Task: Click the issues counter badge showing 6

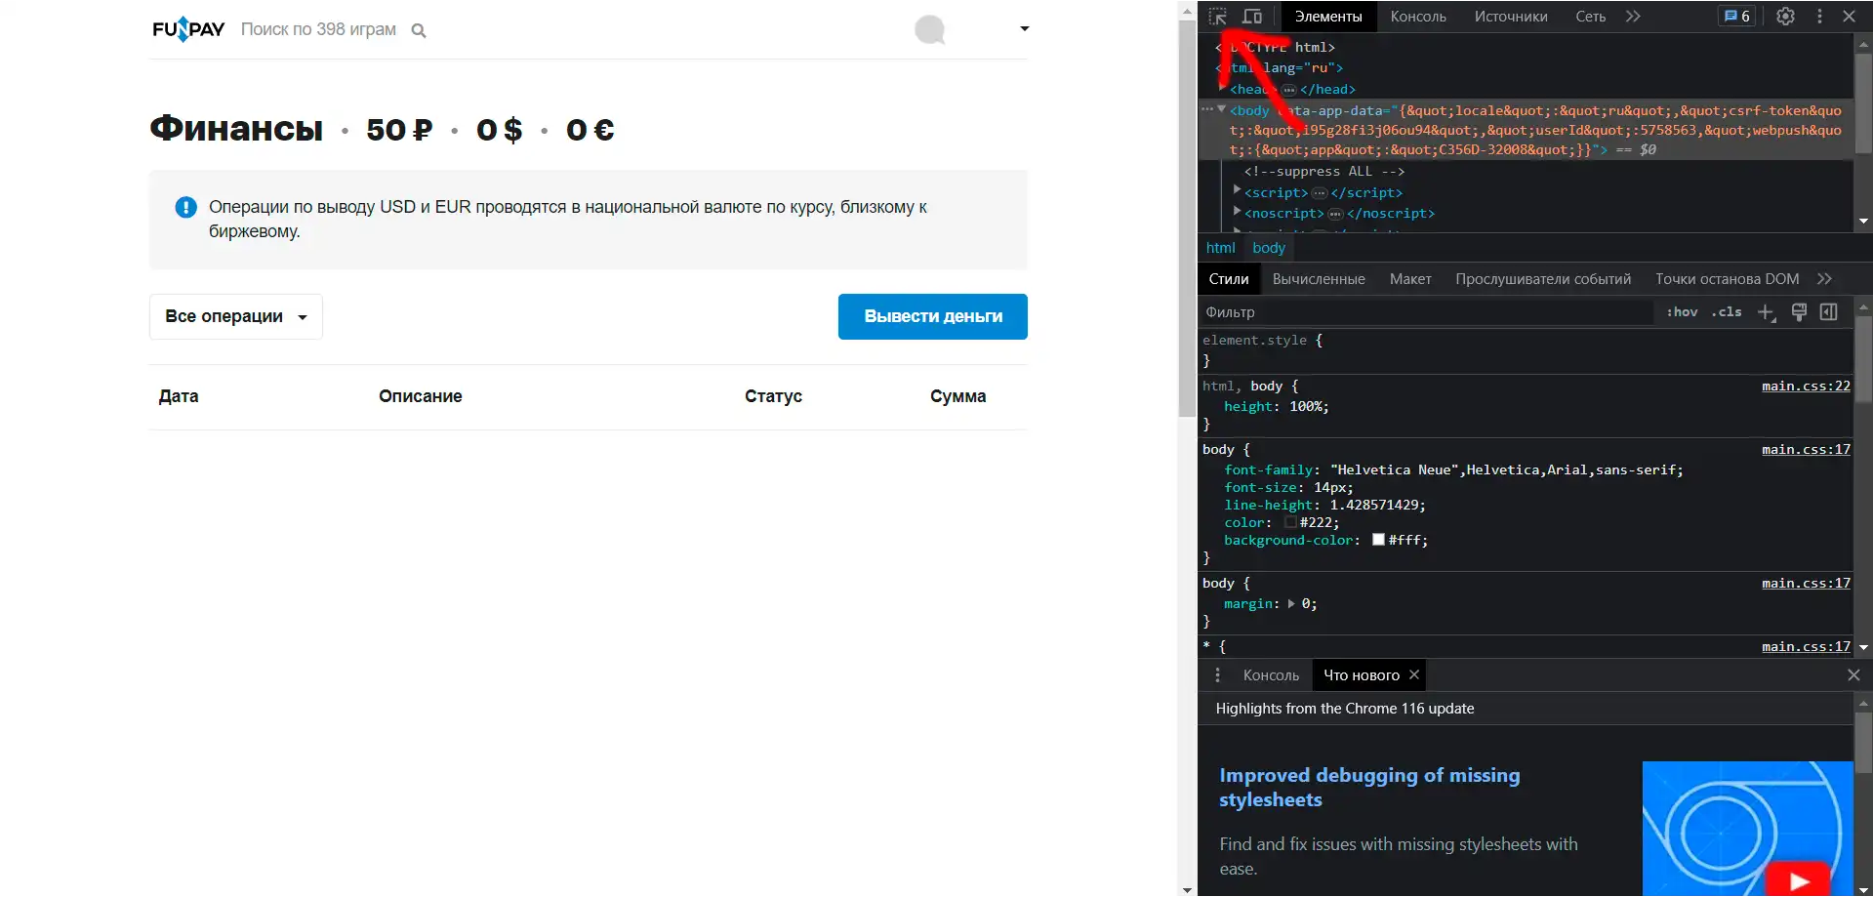Action: (x=1737, y=17)
